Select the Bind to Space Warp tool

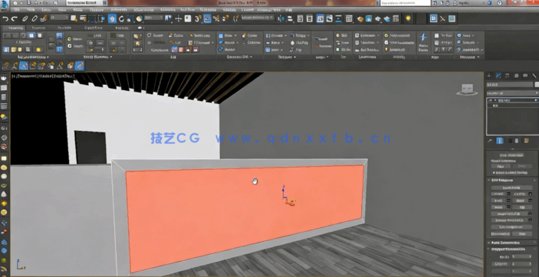tap(44, 18)
